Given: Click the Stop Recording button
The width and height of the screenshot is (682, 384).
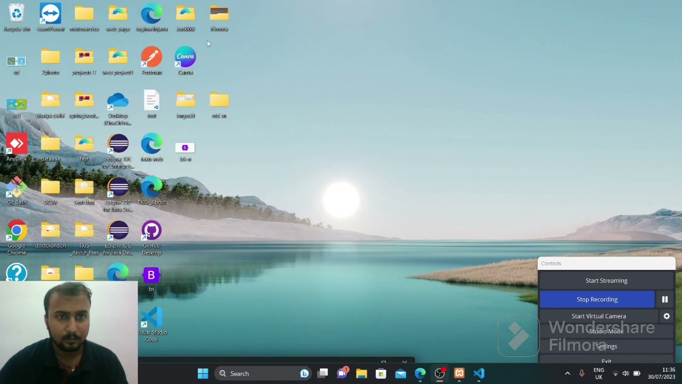Looking at the screenshot, I should coord(597,299).
